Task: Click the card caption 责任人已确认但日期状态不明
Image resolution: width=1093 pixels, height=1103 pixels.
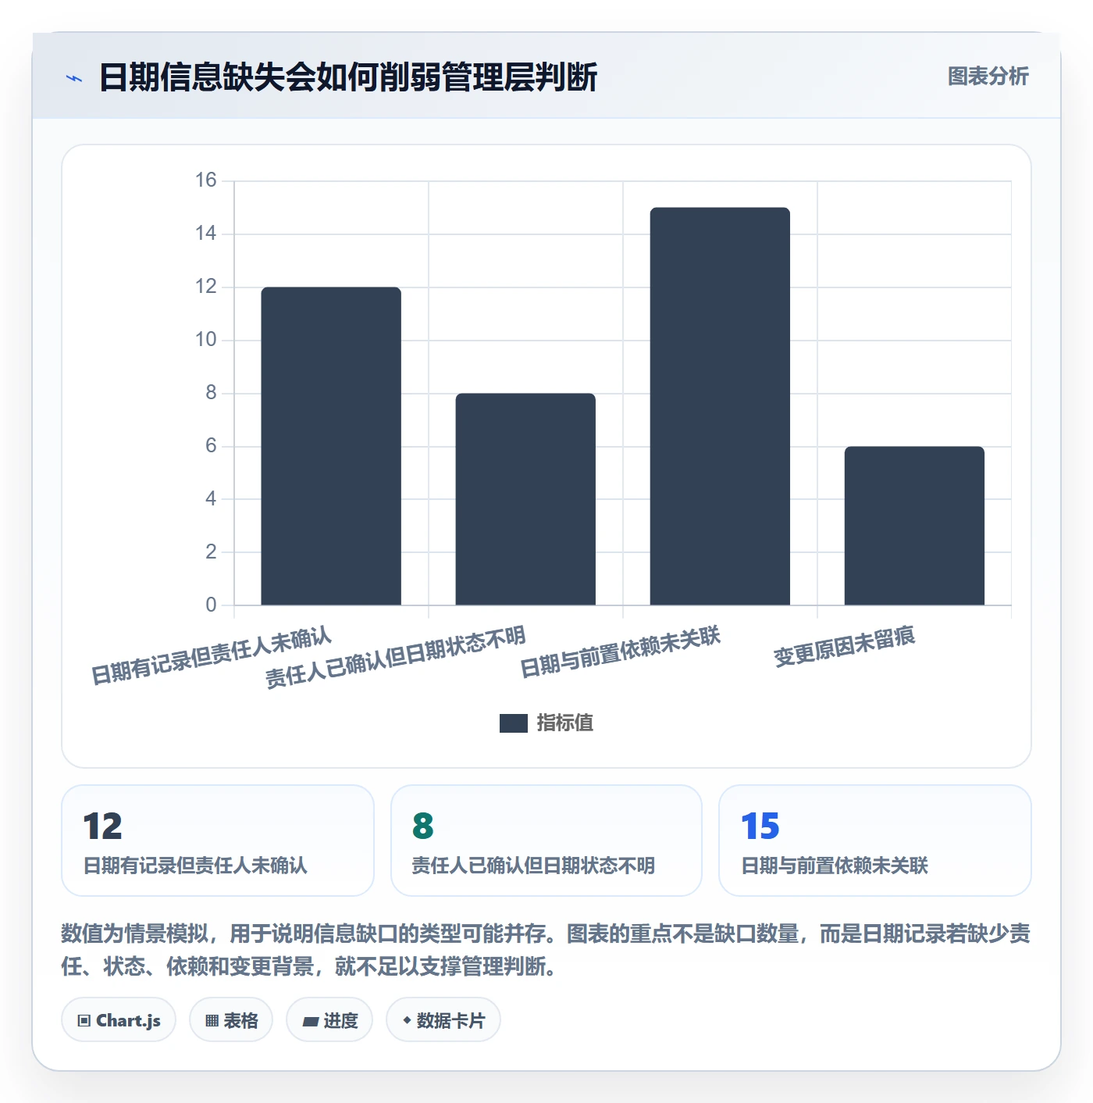Action: [533, 866]
